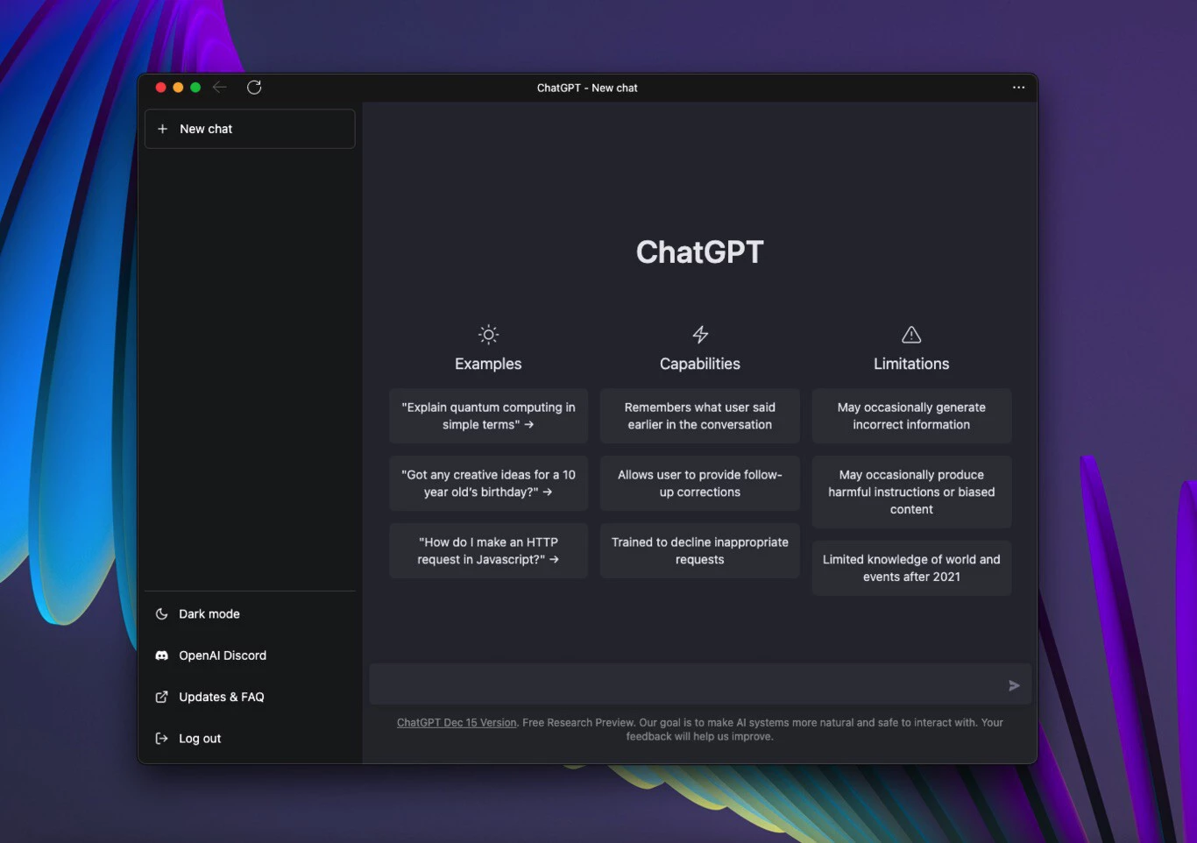Viewport: 1197px width, 843px height.
Task: Open Updates & FAQ in the sidebar
Action: coord(221,698)
